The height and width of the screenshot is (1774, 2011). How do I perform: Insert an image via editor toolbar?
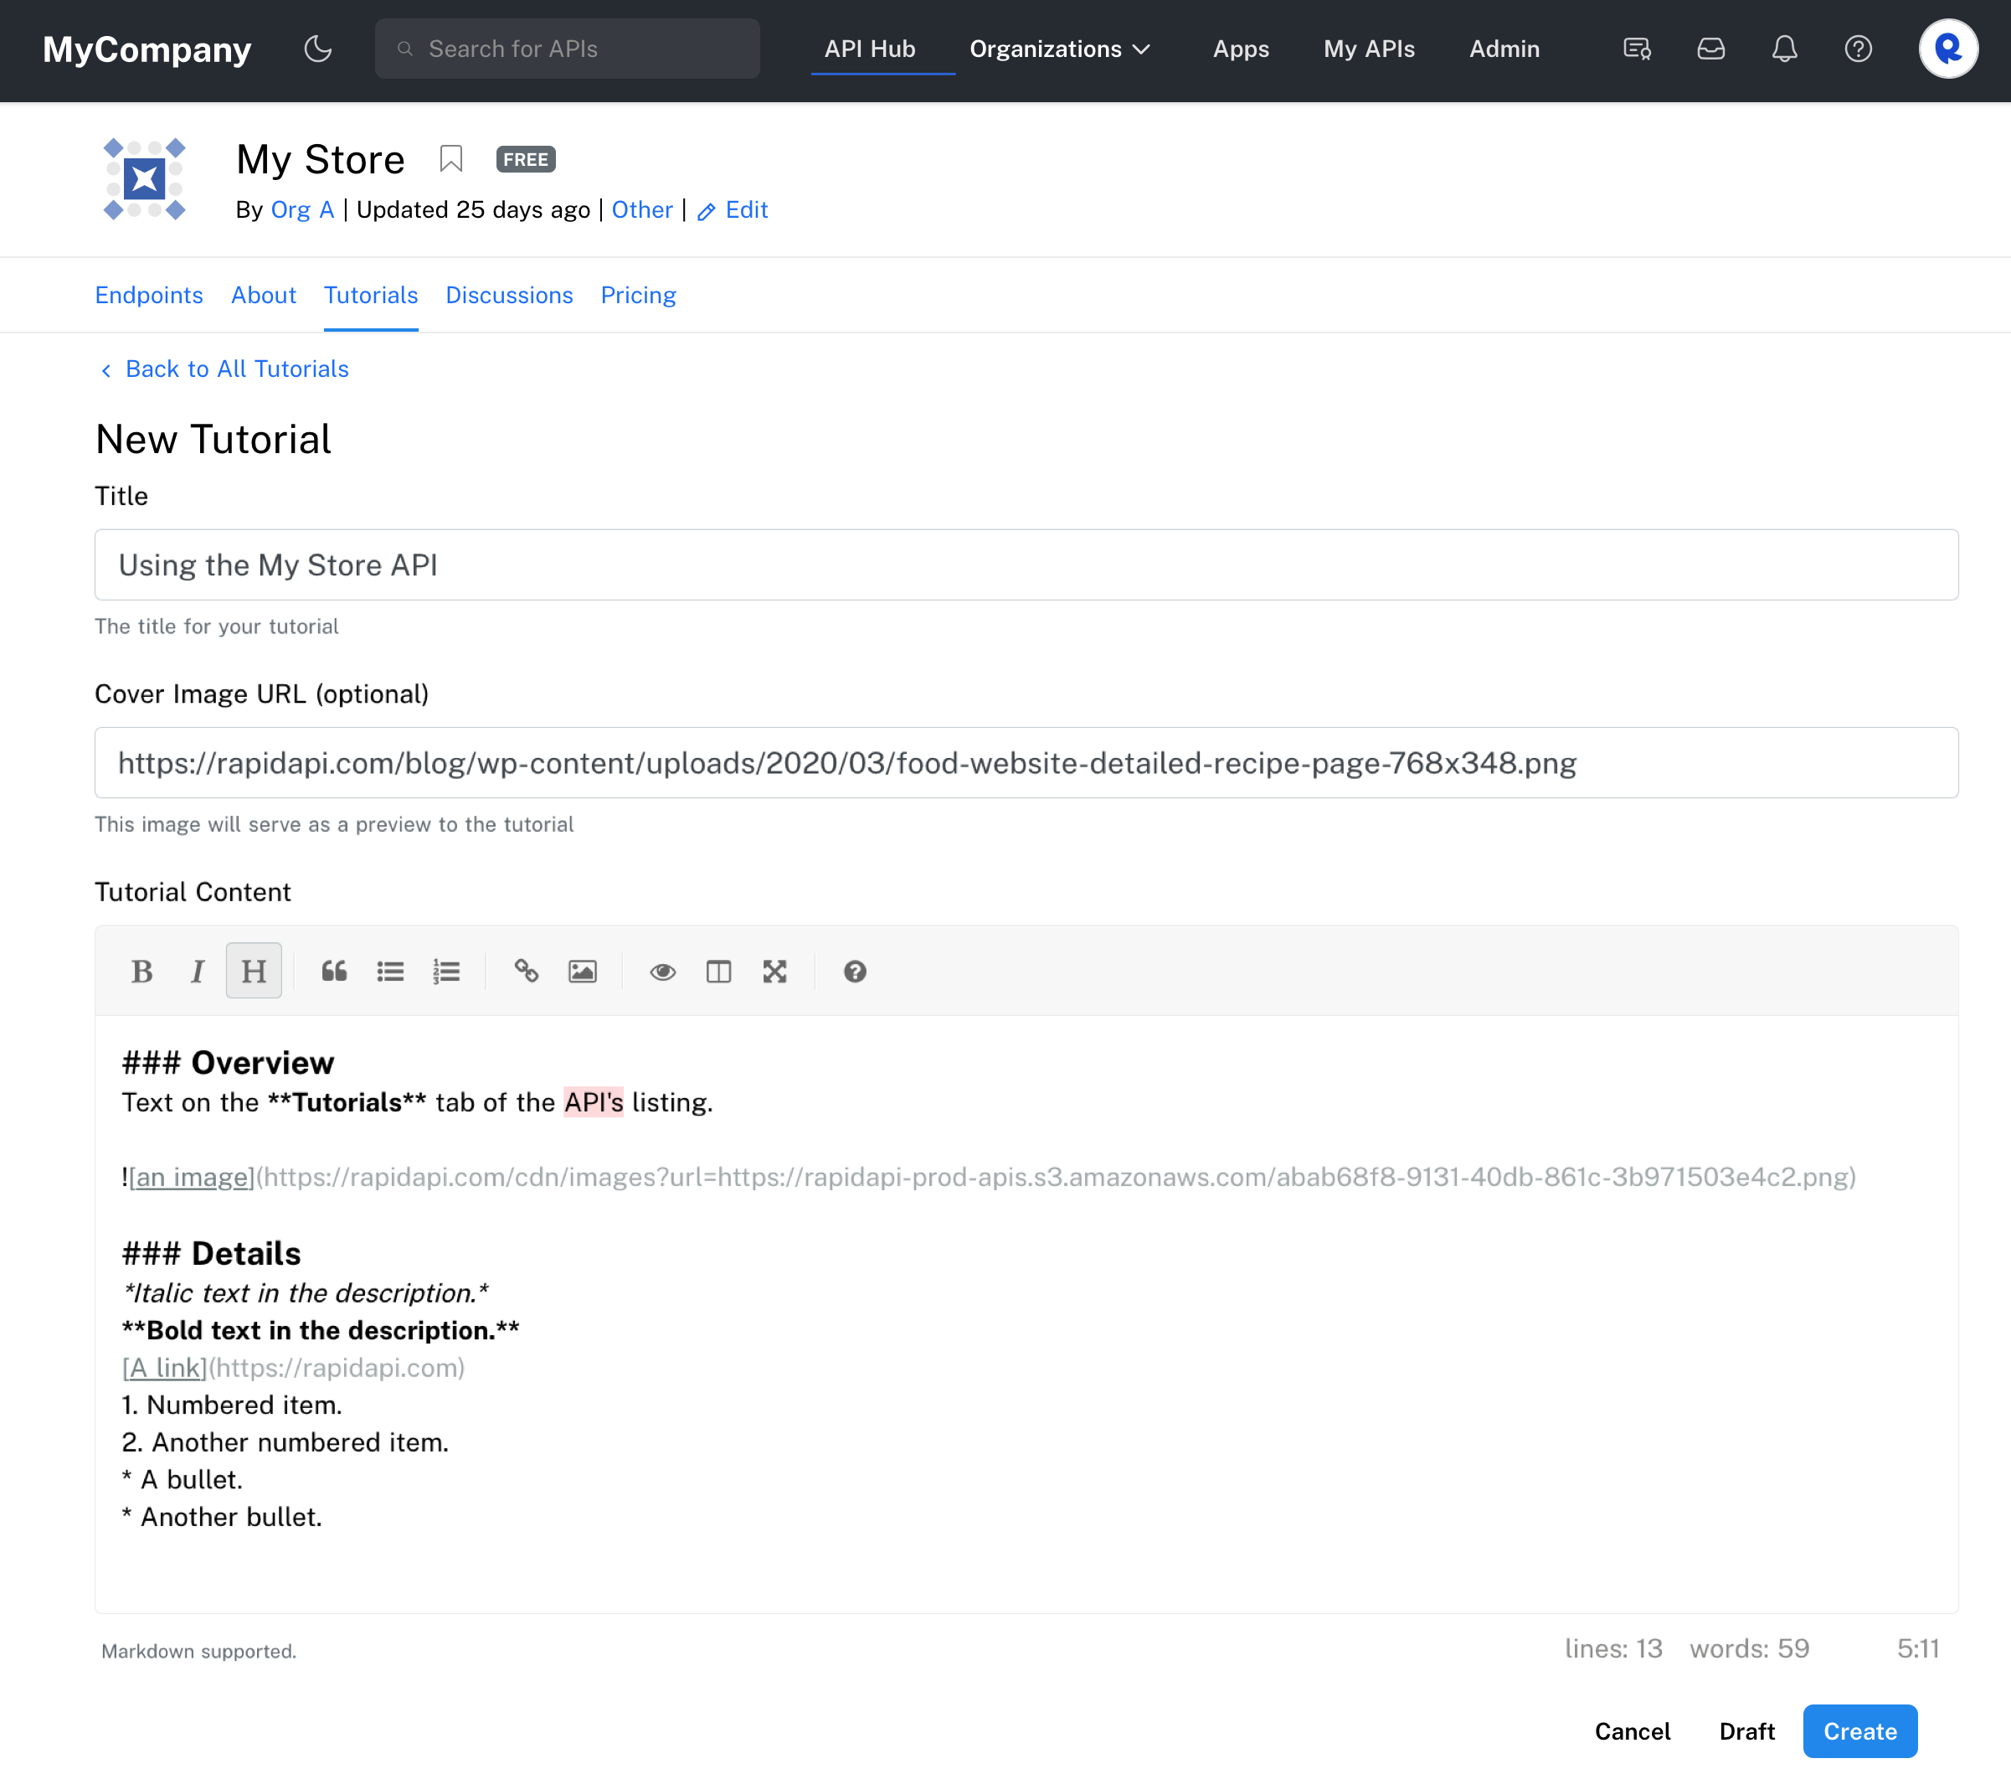click(583, 971)
